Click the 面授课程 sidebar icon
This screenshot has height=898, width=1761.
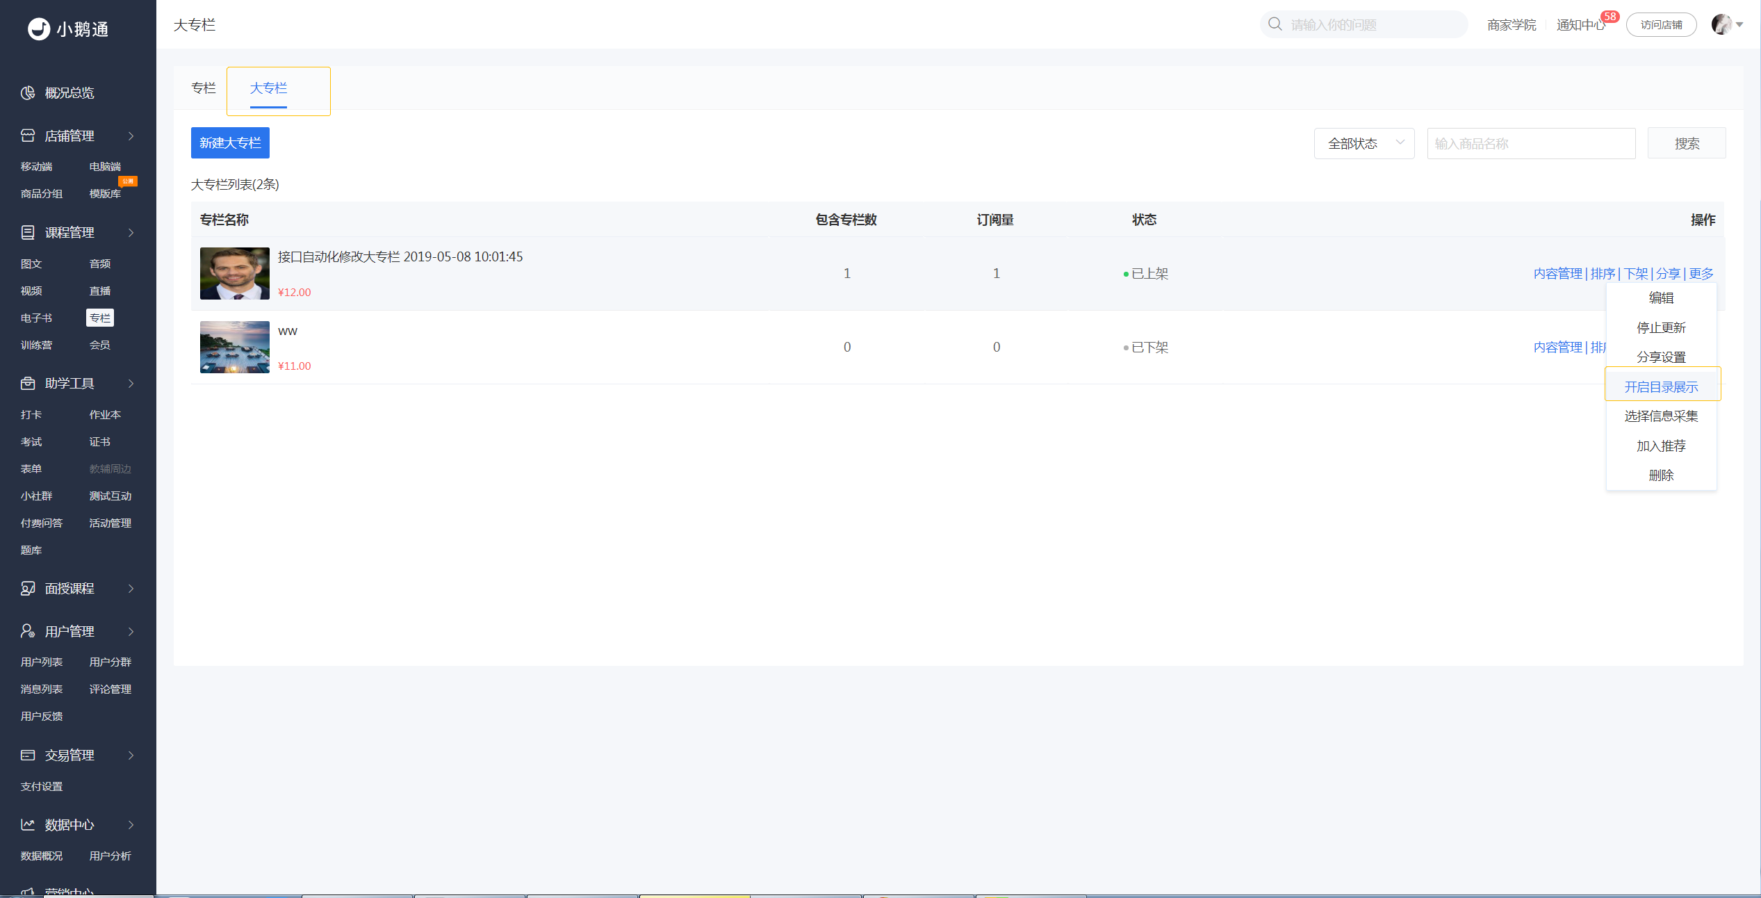(28, 589)
